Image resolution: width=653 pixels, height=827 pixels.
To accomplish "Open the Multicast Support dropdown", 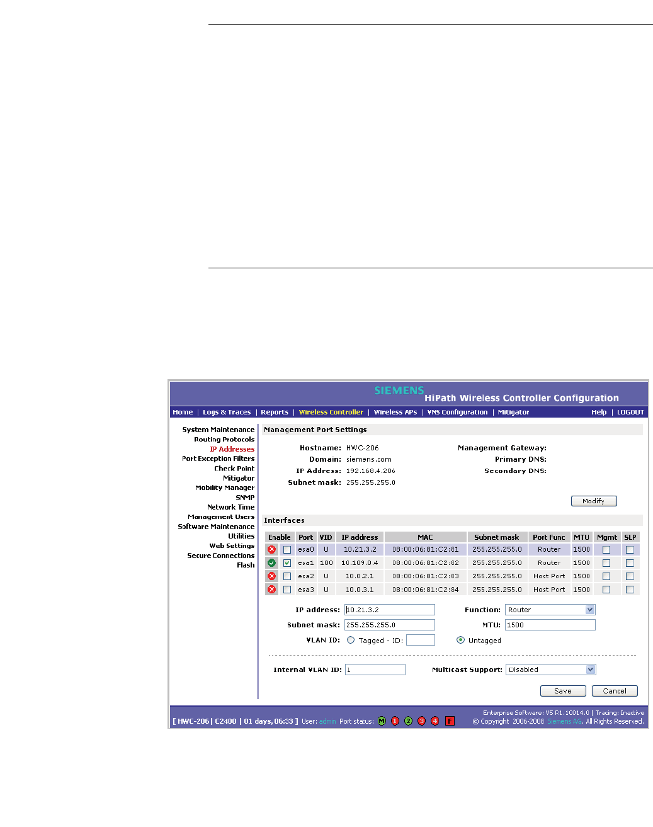I will (550, 670).
